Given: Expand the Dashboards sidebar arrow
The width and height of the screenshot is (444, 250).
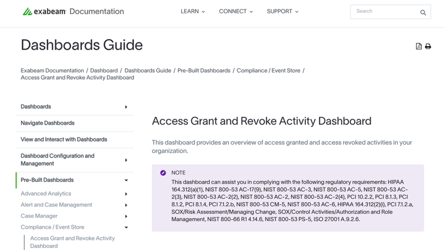Looking at the screenshot, I should [x=126, y=107].
